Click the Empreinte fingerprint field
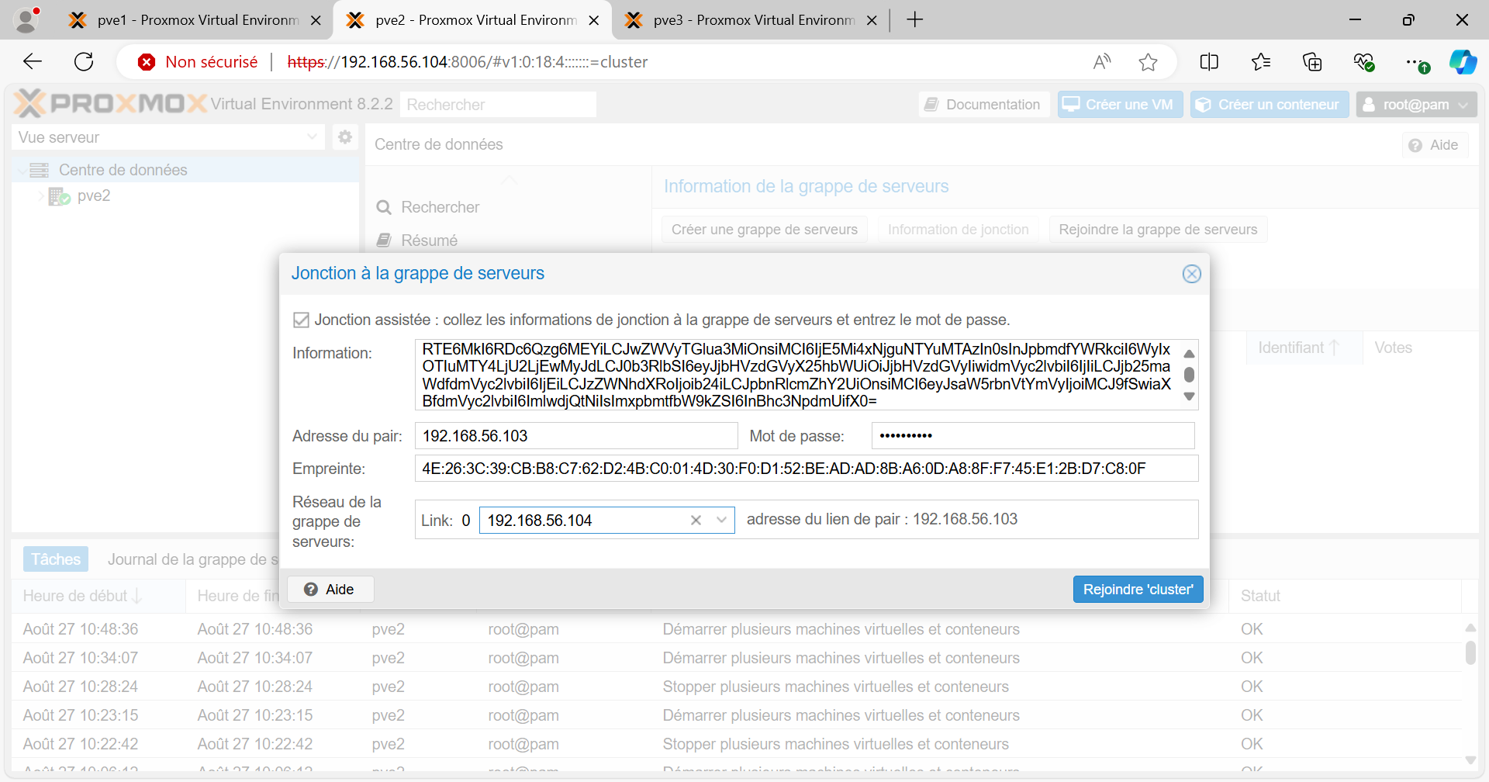 (x=807, y=469)
